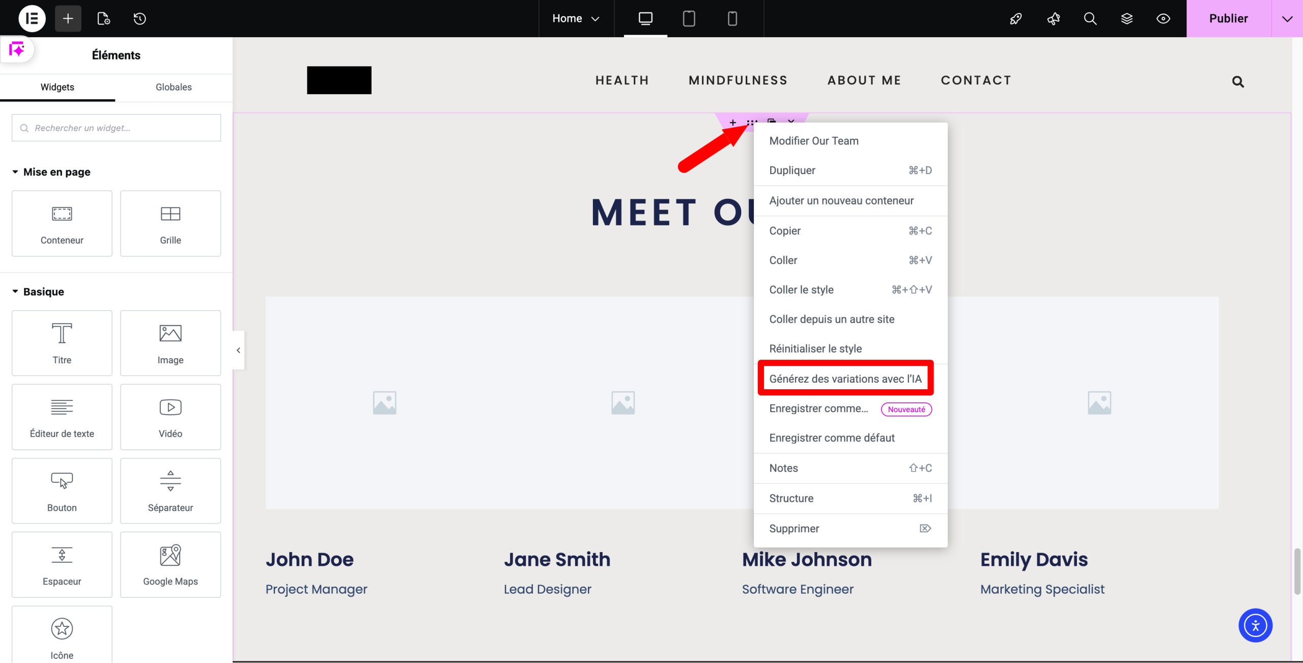This screenshot has height=663, width=1303.
Task: Select the Séparateur widget
Action: [x=171, y=491]
